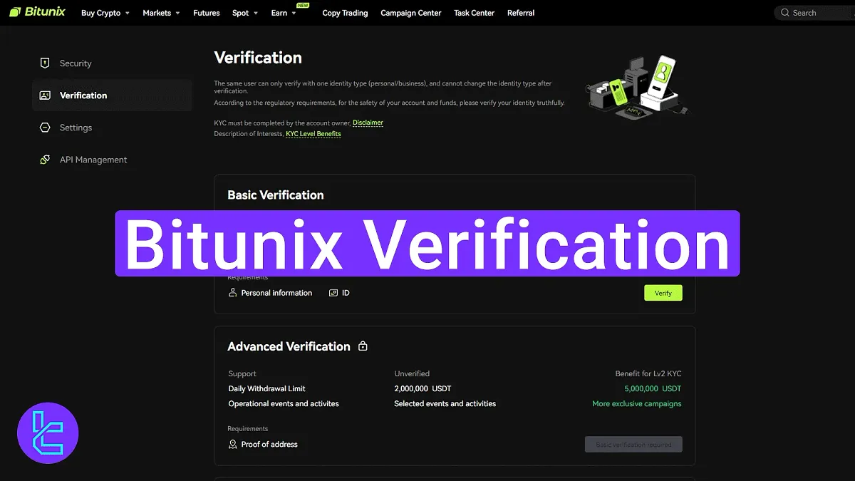This screenshot has height=481, width=855.
Task: Expand the Markets menu
Action: [x=157, y=12]
